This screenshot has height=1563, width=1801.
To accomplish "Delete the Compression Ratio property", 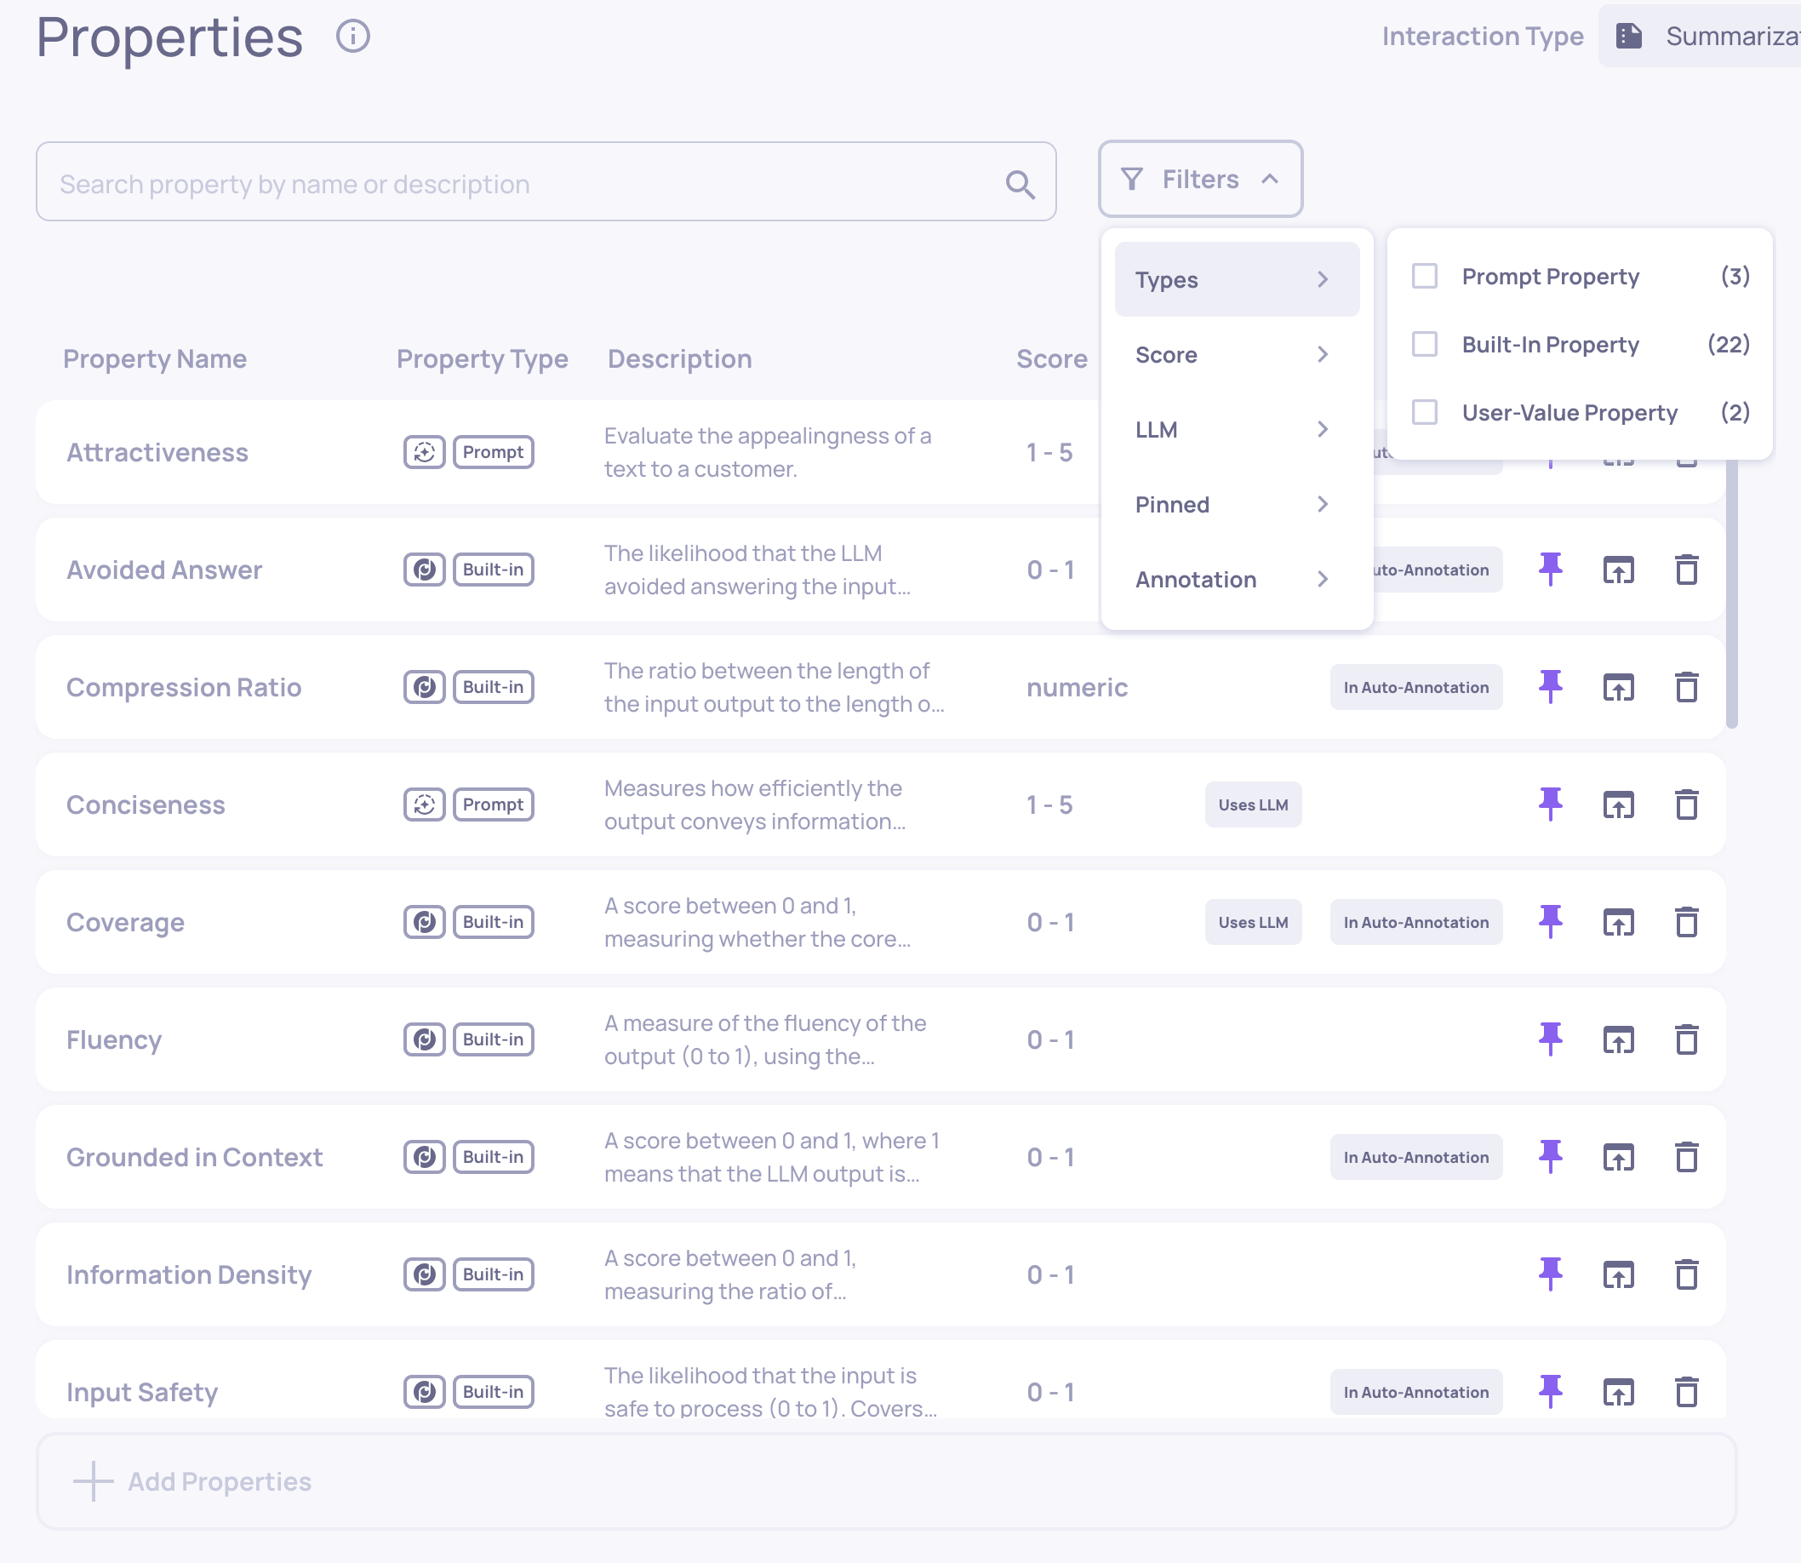I will click(x=1686, y=687).
